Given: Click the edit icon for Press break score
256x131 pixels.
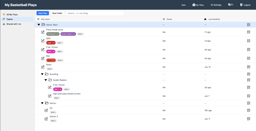Looking at the screenshot, I should [x=43, y=32].
